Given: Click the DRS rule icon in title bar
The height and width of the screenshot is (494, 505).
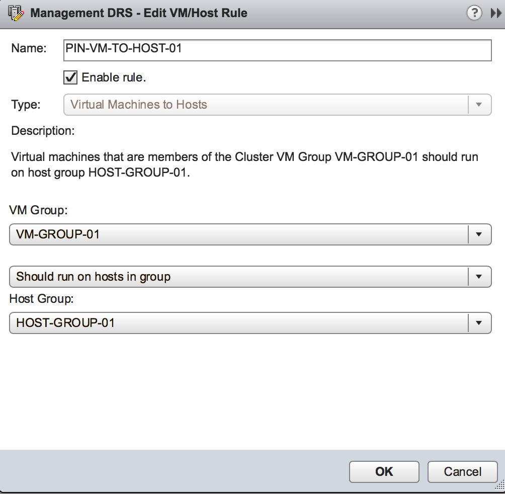Looking at the screenshot, I should point(16,13).
